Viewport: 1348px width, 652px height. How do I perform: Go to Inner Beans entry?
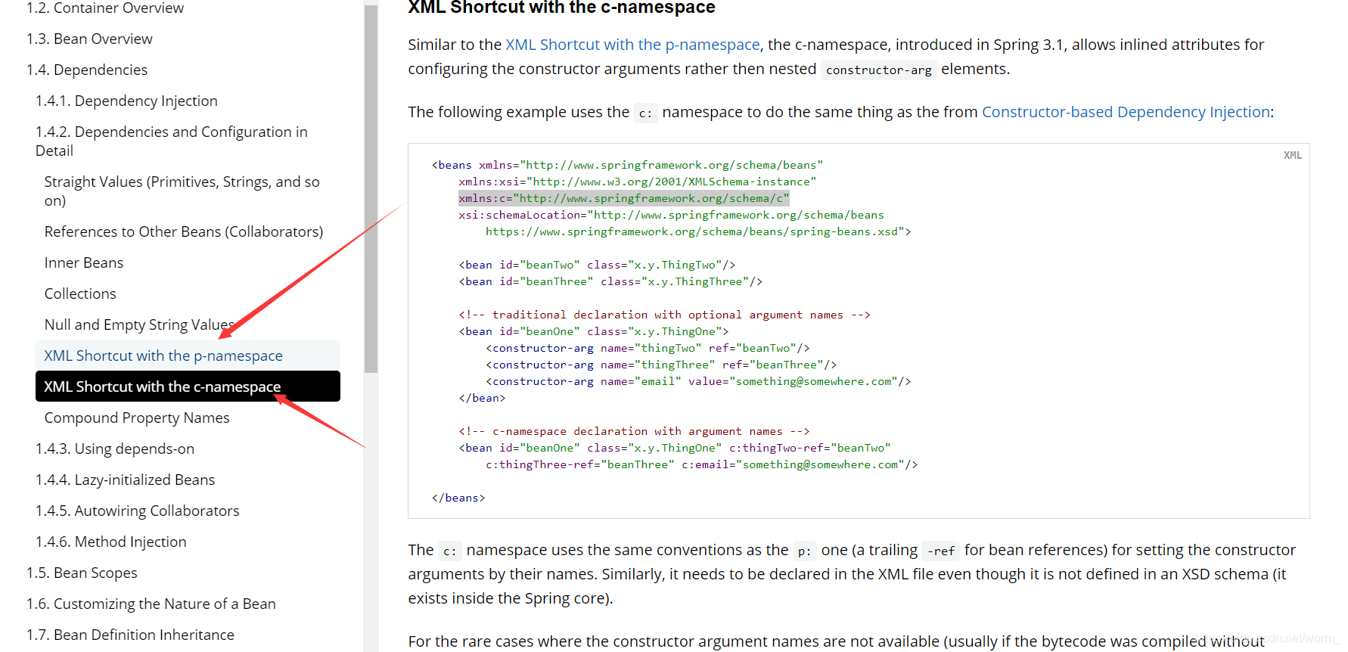(84, 262)
